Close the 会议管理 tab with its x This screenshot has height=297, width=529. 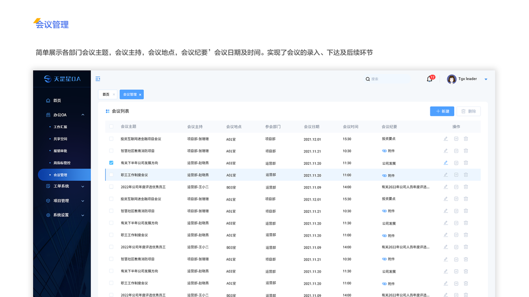coord(140,95)
